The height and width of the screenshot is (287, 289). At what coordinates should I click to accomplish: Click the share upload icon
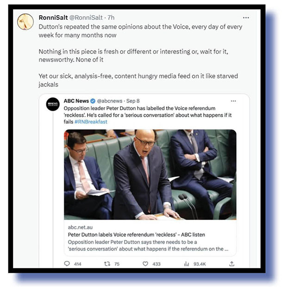232,263
